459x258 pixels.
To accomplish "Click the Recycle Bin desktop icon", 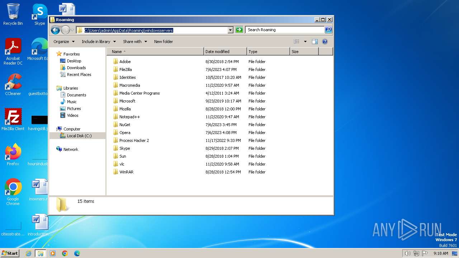I will click(x=13, y=14).
